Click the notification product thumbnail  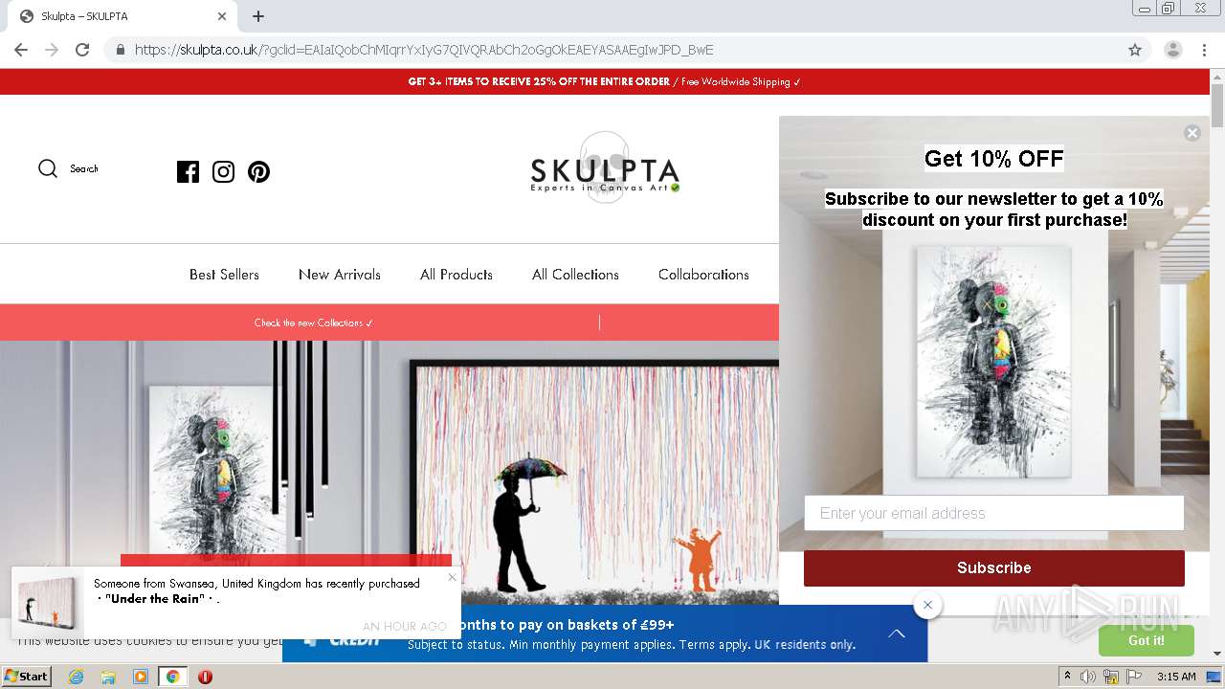click(47, 603)
